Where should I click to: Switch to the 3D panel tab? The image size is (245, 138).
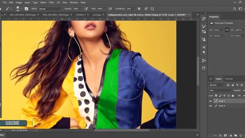click(211, 79)
